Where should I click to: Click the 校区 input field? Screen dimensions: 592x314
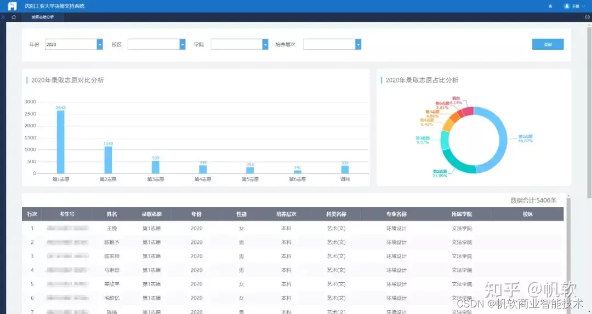pos(153,44)
